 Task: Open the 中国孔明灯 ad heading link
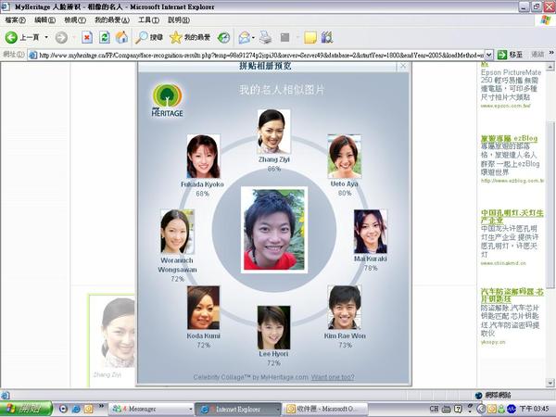pos(512,216)
